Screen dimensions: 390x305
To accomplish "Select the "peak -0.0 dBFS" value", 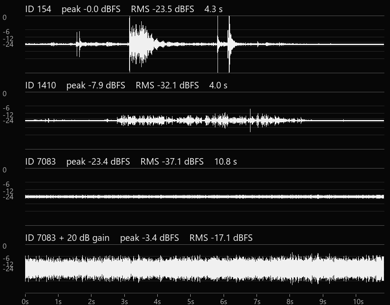I will [91, 9].
